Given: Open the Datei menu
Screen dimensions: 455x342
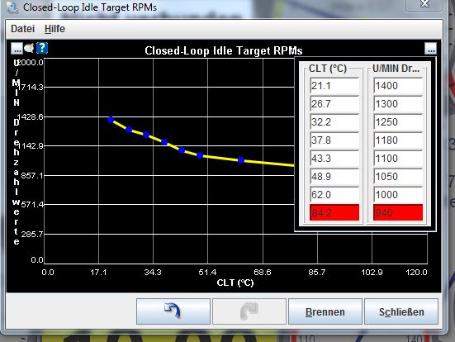Looking at the screenshot, I should point(22,29).
